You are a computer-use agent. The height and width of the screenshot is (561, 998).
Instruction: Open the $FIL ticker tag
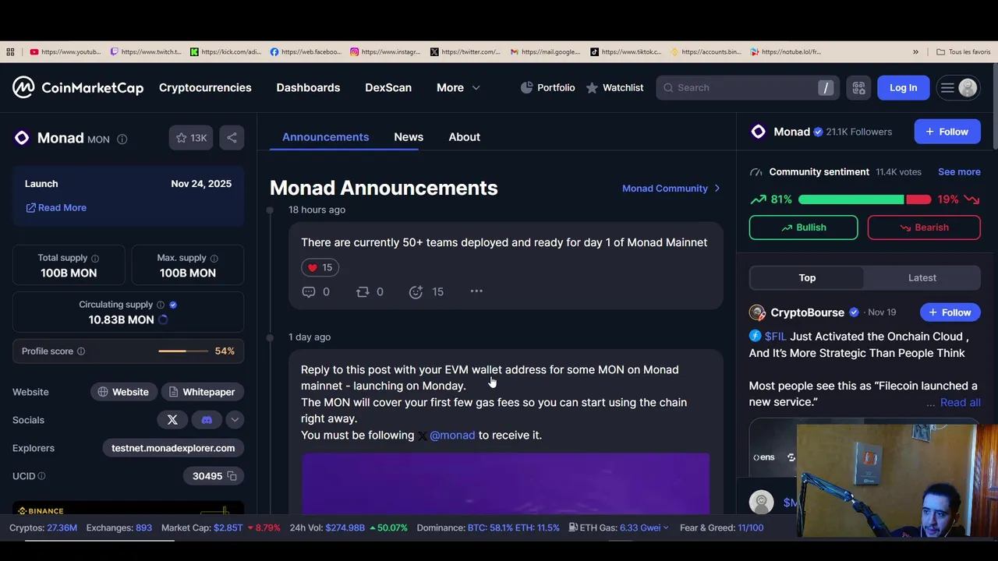775,337
